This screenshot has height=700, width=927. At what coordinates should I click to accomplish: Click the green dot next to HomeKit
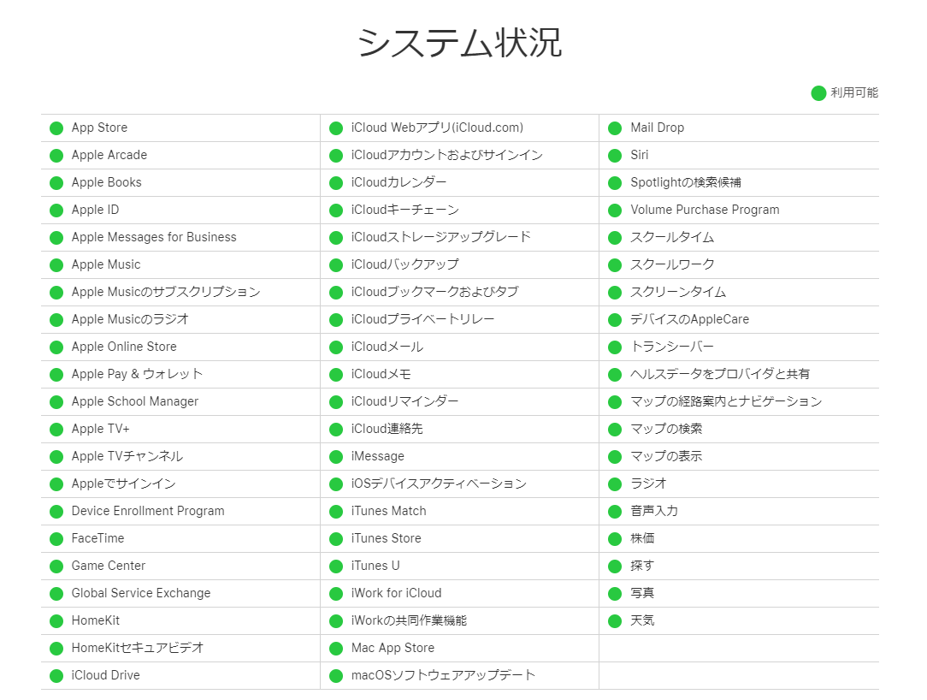pyautogui.click(x=56, y=621)
